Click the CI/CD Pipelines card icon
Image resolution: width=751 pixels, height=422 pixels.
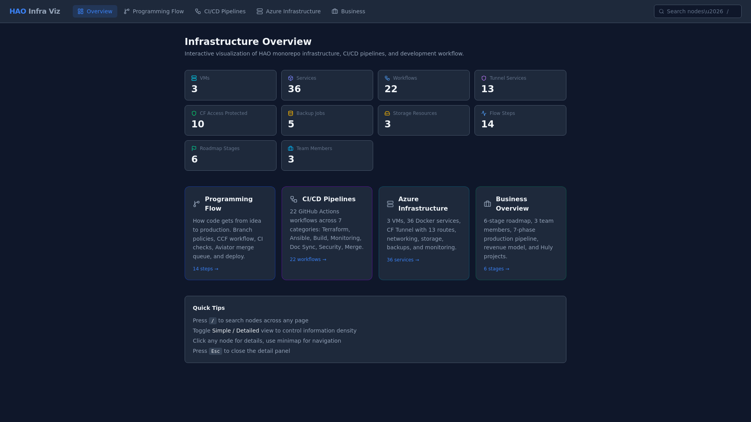tap(294, 199)
